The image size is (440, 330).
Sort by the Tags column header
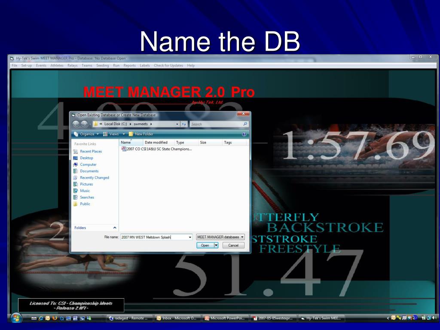234,142
